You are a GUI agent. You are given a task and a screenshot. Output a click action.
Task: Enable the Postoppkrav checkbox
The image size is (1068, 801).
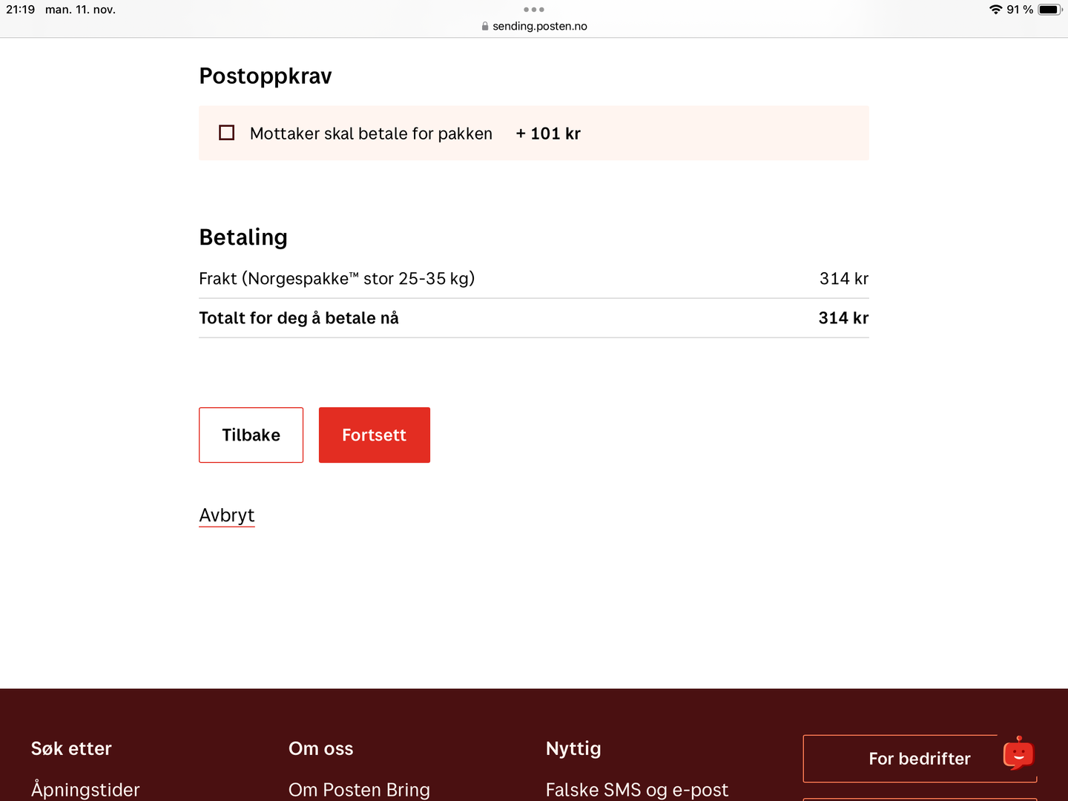coord(227,133)
